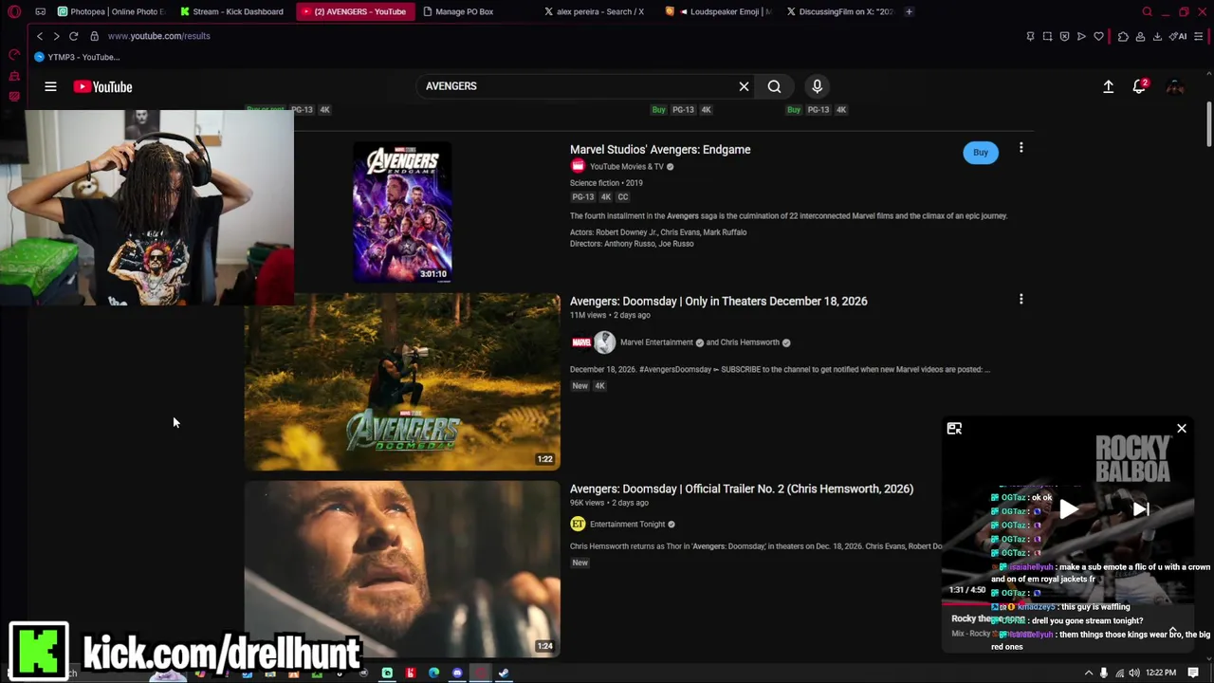The width and height of the screenshot is (1214, 683).
Task: Go back in browser history
Action: [40, 36]
